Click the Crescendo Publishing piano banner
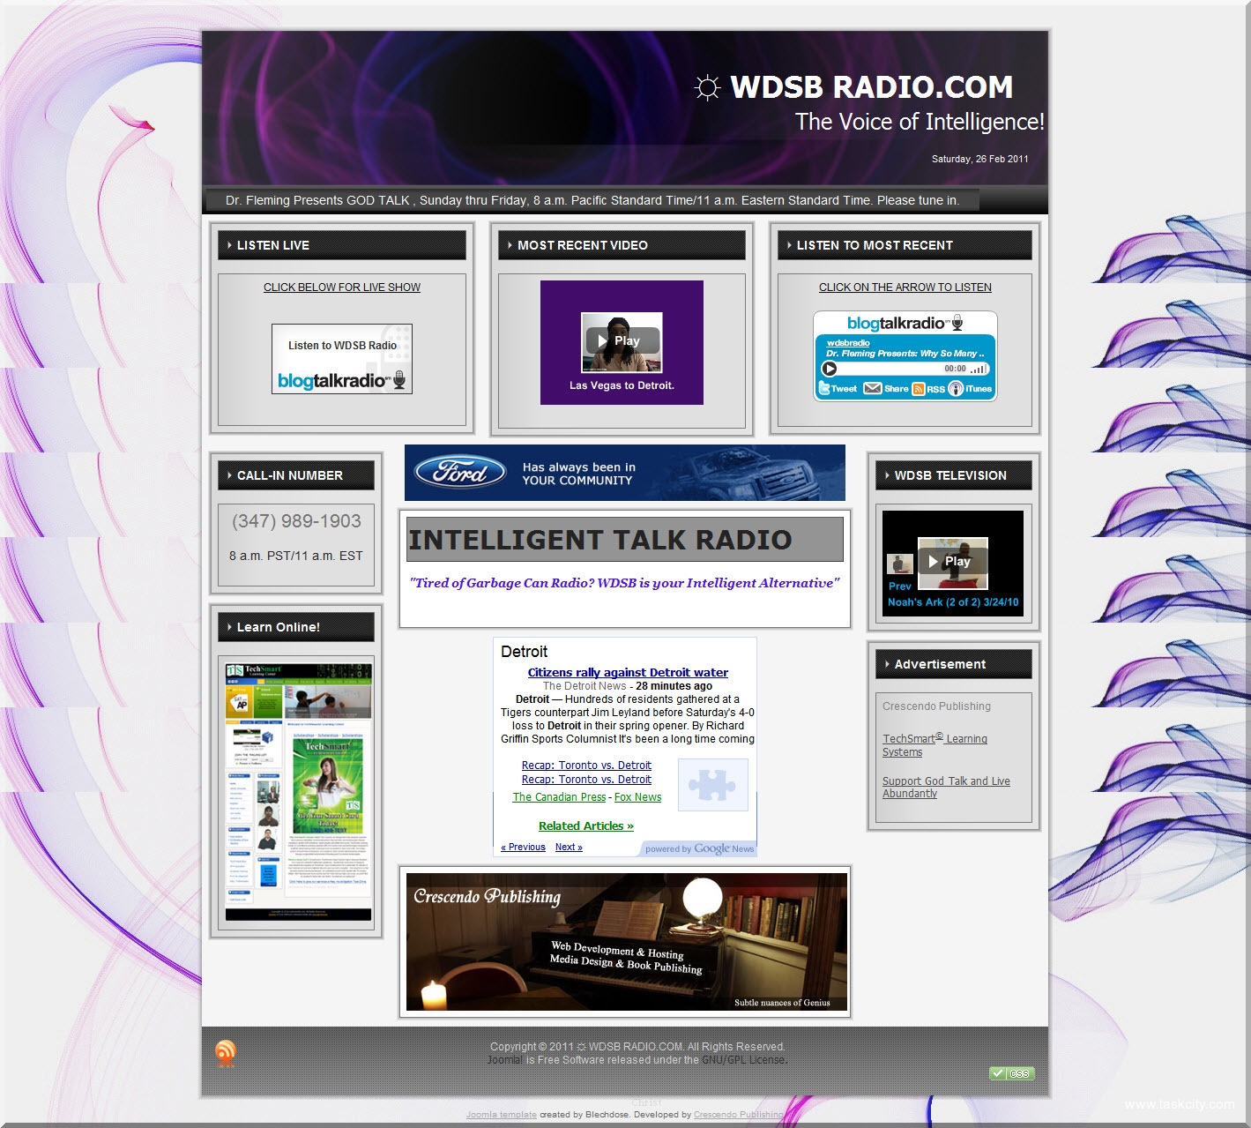Screen dimensions: 1251x1128 coord(627,942)
